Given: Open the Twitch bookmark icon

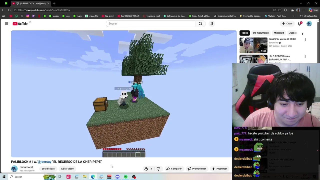Looking at the screenshot, I should pos(33,16).
